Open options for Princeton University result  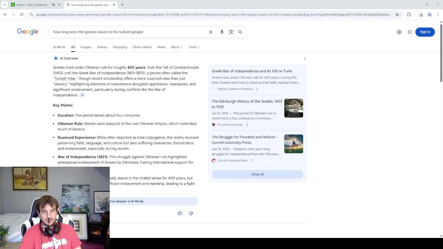click(x=247, y=124)
